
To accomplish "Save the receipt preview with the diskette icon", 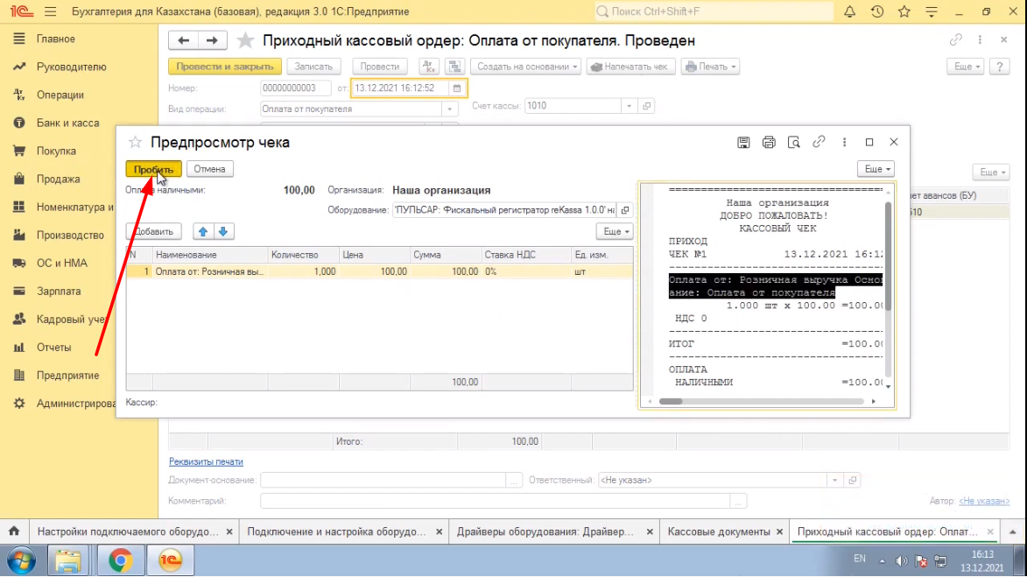I will pos(743,142).
